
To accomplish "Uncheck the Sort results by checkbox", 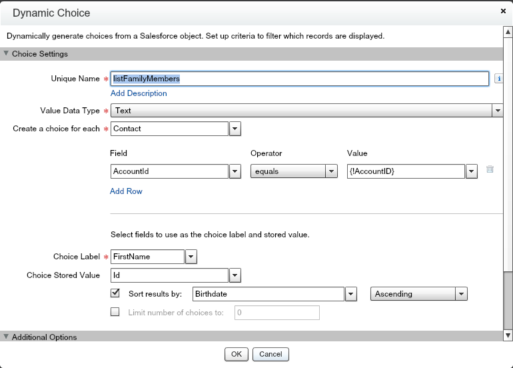I will [115, 293].
